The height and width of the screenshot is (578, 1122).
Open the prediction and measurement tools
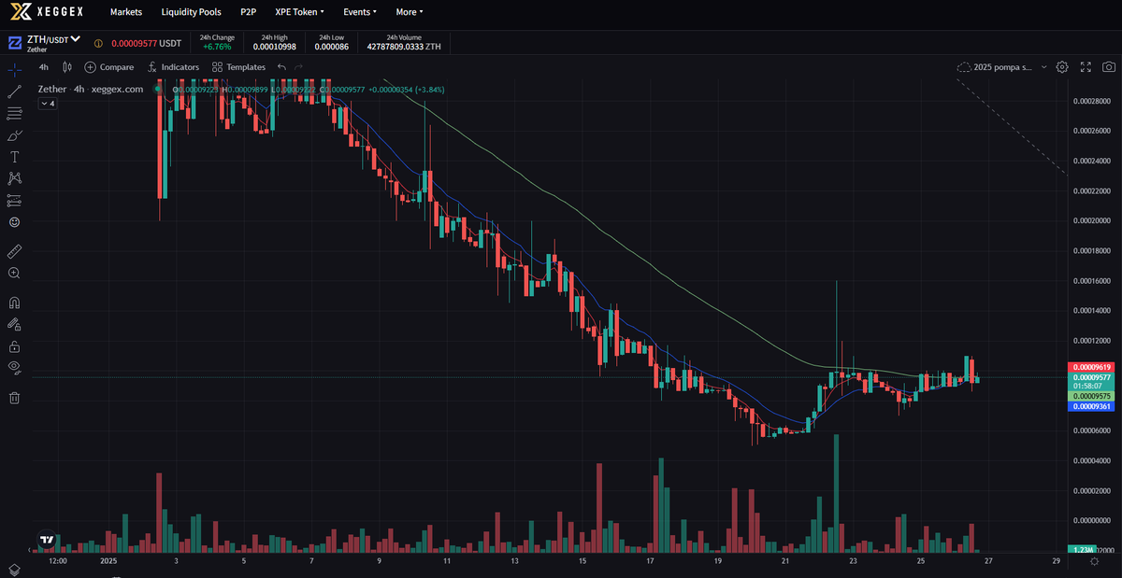pos(14,201)
